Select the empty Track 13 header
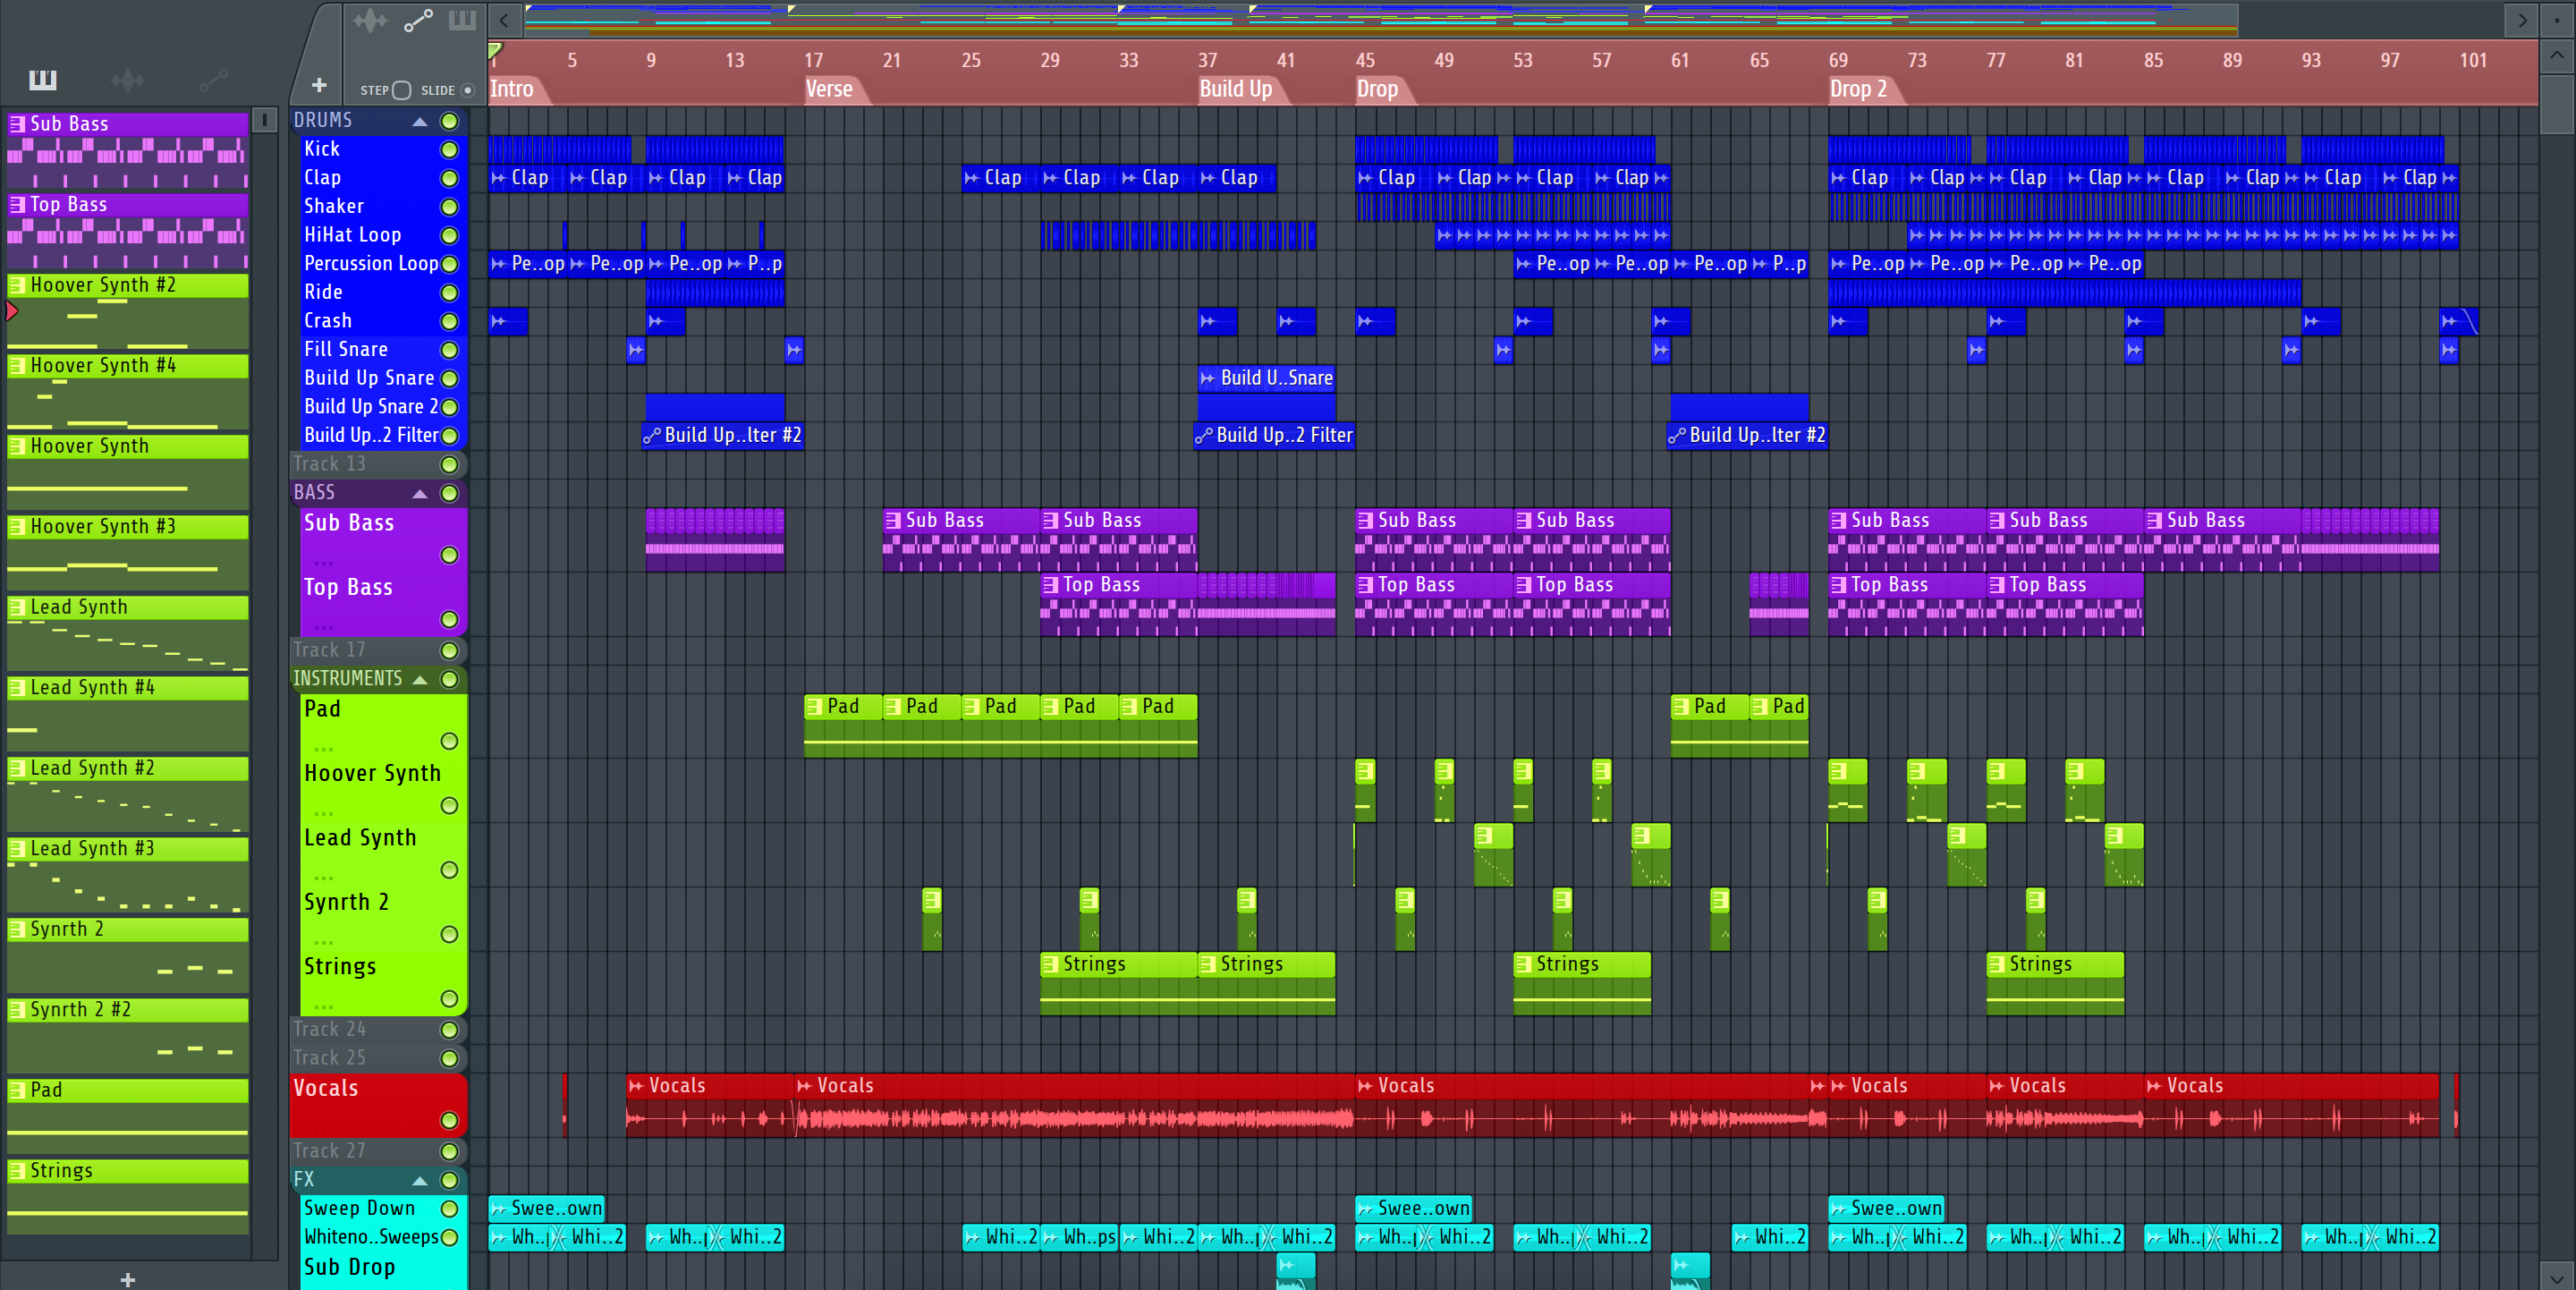Viewport: 2576px width, 1290px height. tap(380, 464)
